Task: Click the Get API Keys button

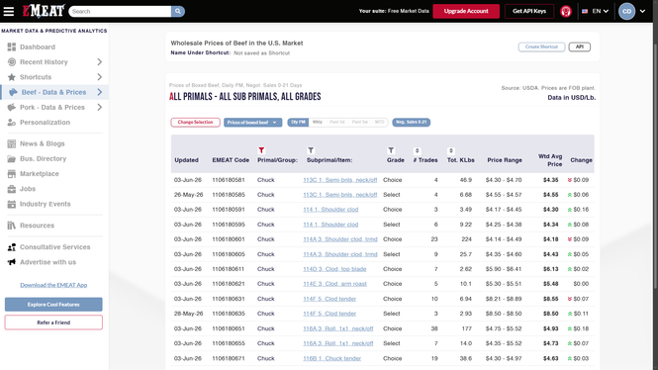Action: [x=529, y=11]
